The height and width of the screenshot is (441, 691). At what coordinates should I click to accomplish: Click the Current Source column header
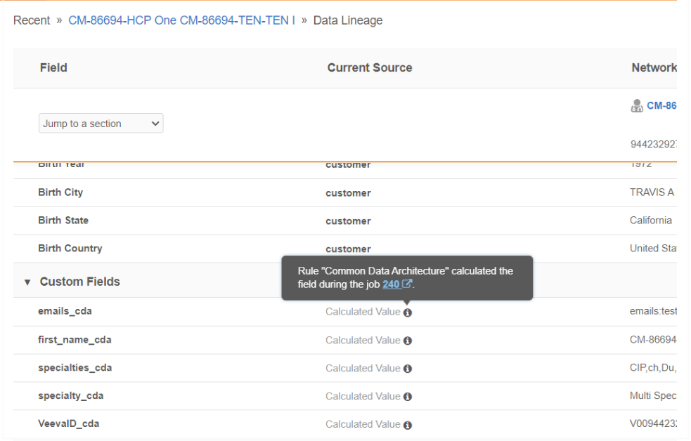click(x=370, y=67)
